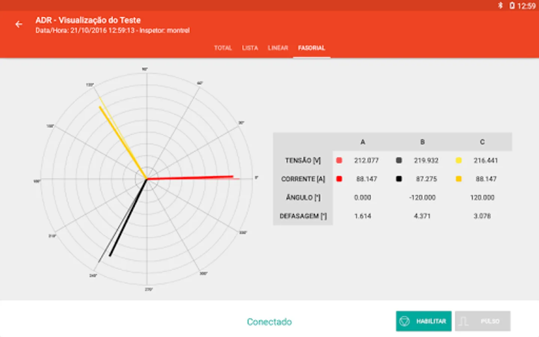Screen dimensions: 539x337
Task: Select phase C angle value 120.000
Action: click(x=482, y=197)
